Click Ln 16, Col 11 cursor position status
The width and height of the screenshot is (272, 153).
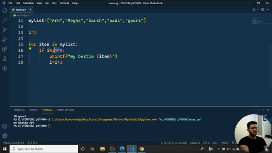[174, 143]
